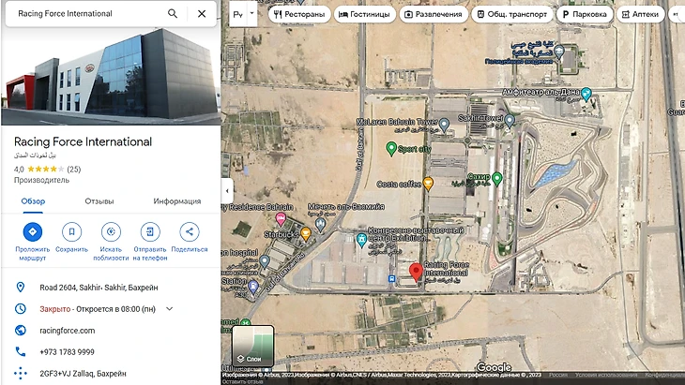Image resolution: width=685 pixels, height=385 pixels.
Task: Click the green Sport city marker
Action: [x=391, y=148]
